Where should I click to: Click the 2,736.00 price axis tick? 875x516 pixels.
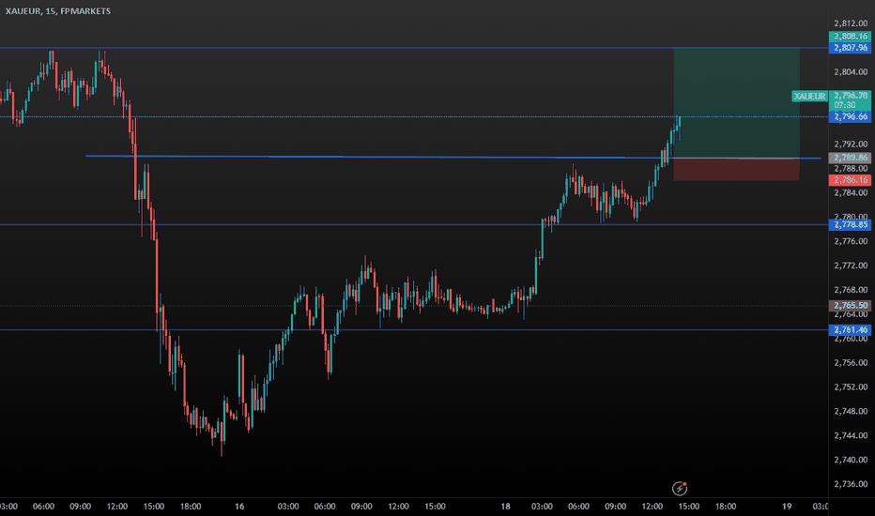coord(851,484)
